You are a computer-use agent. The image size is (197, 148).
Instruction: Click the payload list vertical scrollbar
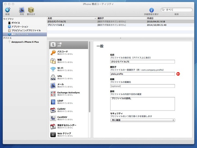pyautogui.click(x=89, y=77)
